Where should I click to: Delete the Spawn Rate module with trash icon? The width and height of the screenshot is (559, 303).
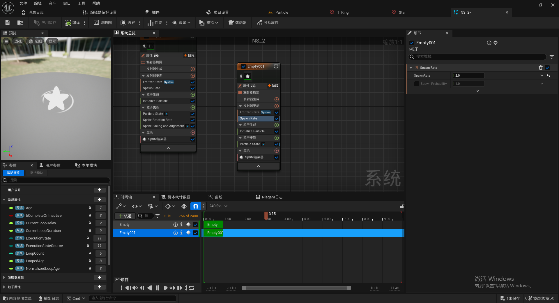(541, 68)
